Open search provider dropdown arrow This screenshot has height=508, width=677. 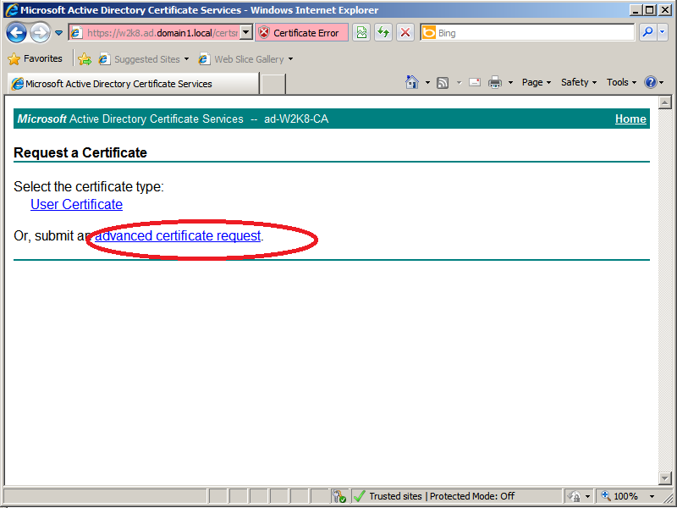(663, 33)
